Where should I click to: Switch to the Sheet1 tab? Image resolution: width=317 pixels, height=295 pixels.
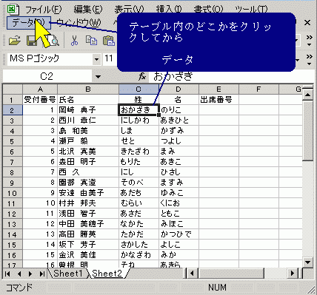[67, 274]
